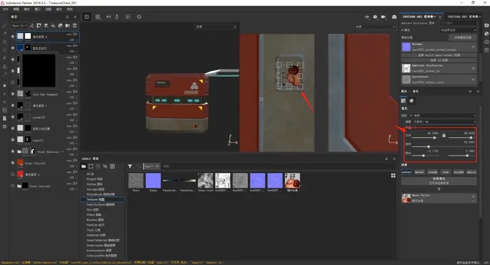Viewport: 490px width, 265px height.
Task: Open the UV projection mapping dropdown
Action: click(443, 116)
